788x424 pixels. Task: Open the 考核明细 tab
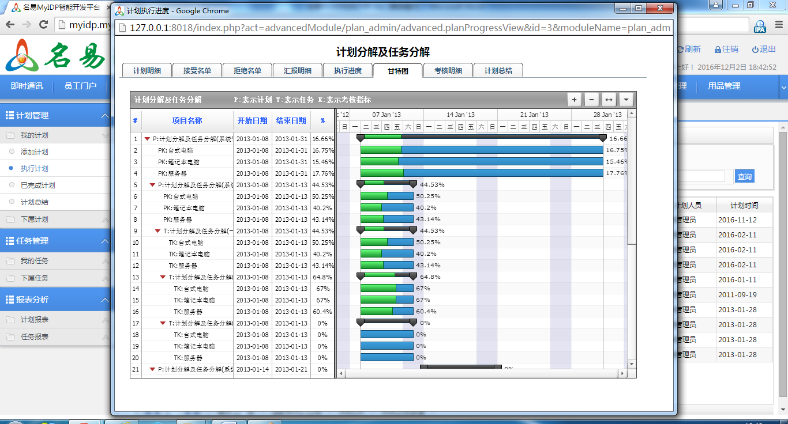pyautogui.click(x=448, y=71)
